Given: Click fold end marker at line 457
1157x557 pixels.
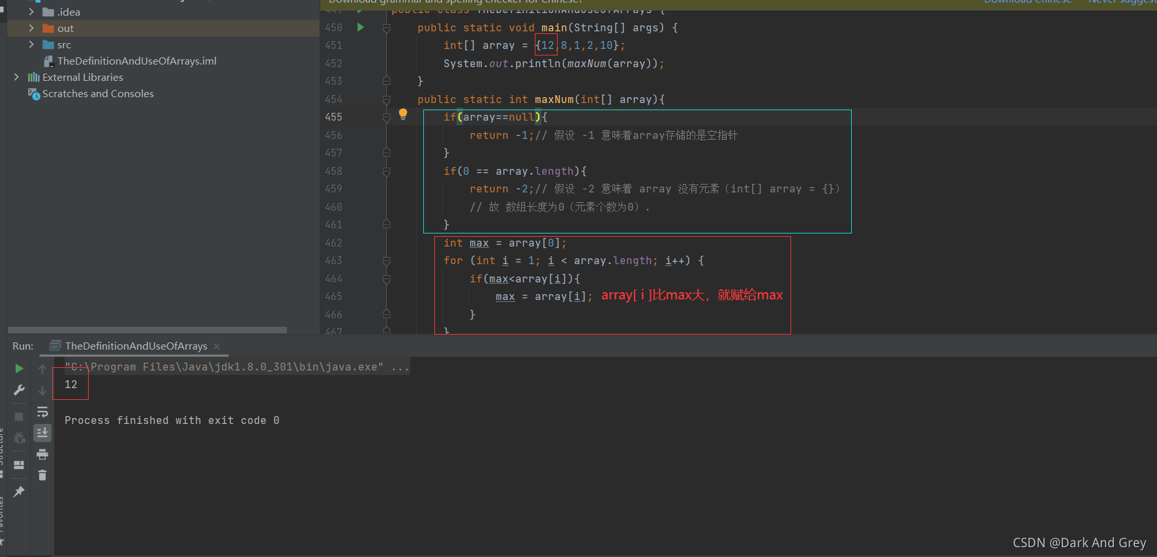Looking at the screenshot, I should (x=386, y=153).
